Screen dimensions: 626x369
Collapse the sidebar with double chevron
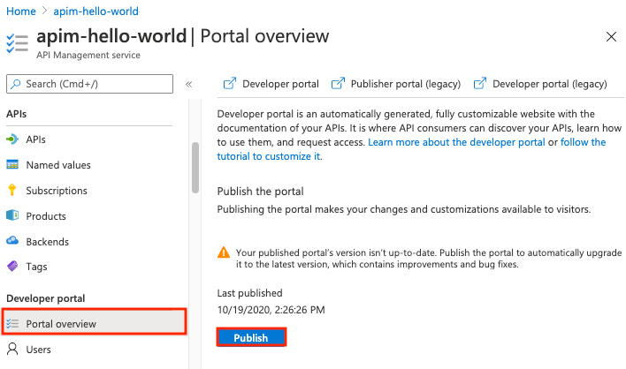coord(188,85)
